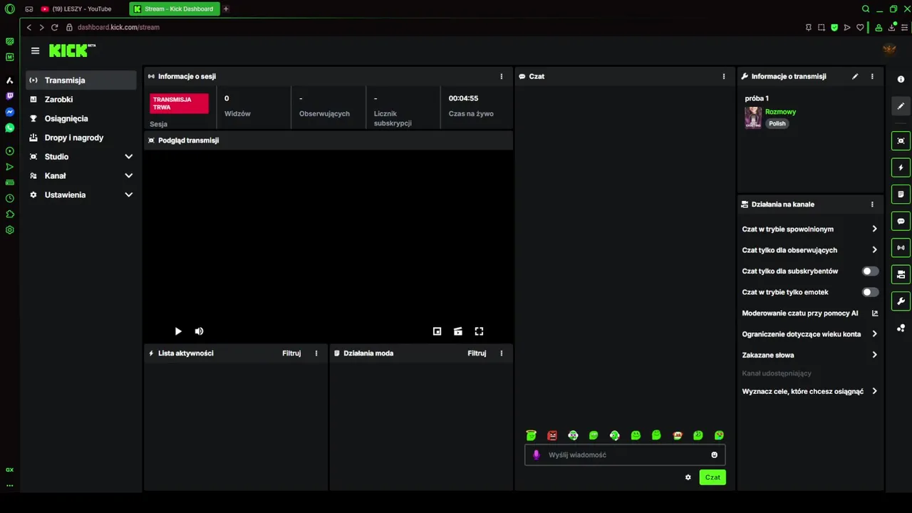Open Wyznacz cele, które chcesz osiągnąć
Viewport: 912px width, 513px height.
point(810,391)
